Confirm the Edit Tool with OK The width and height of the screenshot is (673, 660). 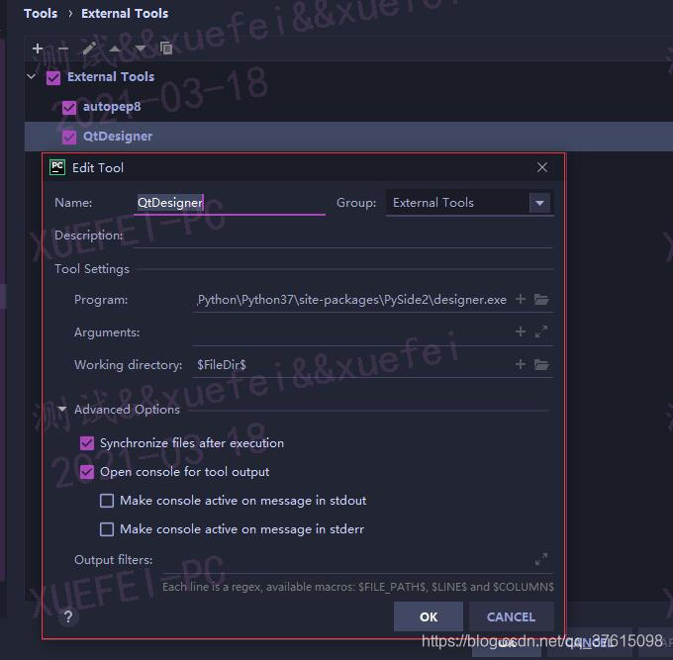pos(429,616)
